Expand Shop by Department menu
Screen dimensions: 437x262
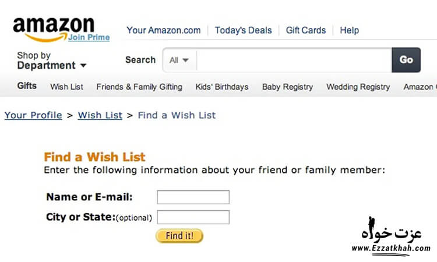pyautogui.click(x=51, y=61)
